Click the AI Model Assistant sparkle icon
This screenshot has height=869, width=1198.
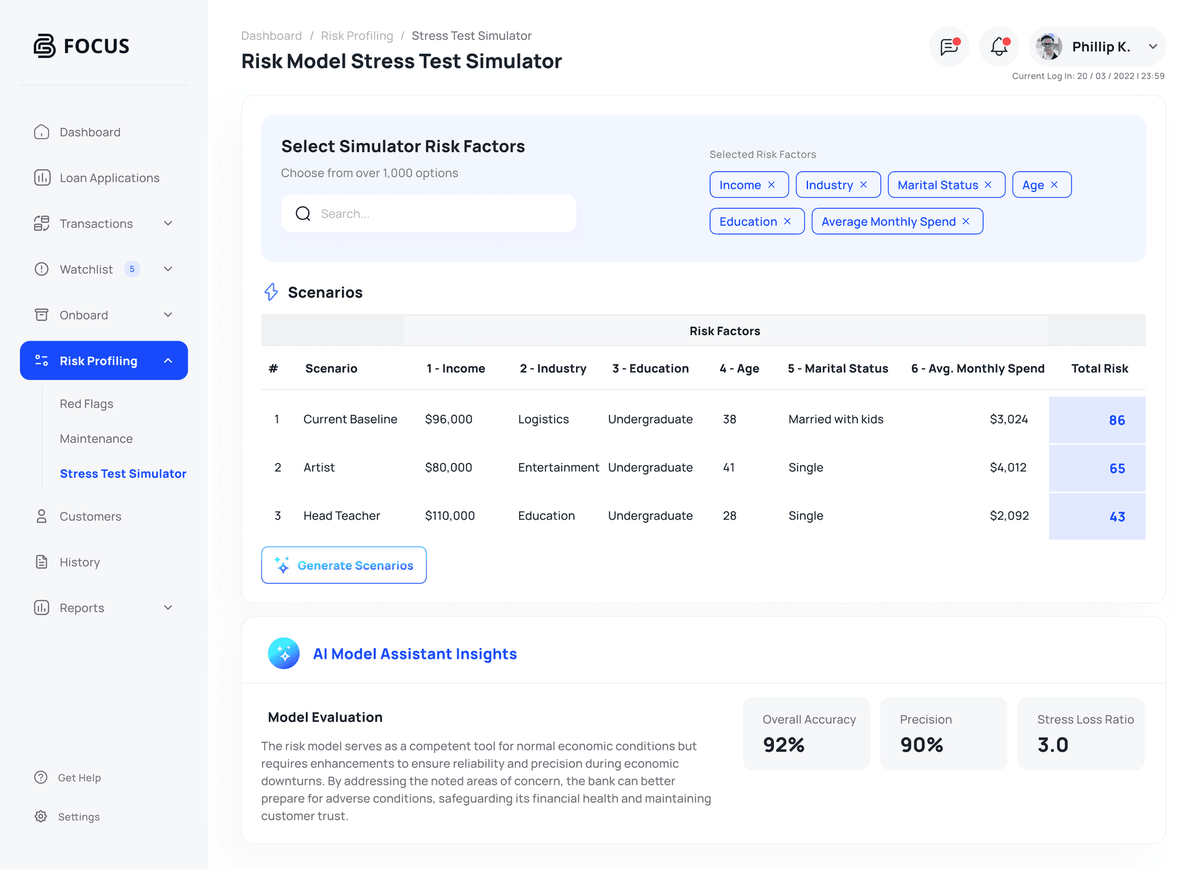[x=285, y=653]
